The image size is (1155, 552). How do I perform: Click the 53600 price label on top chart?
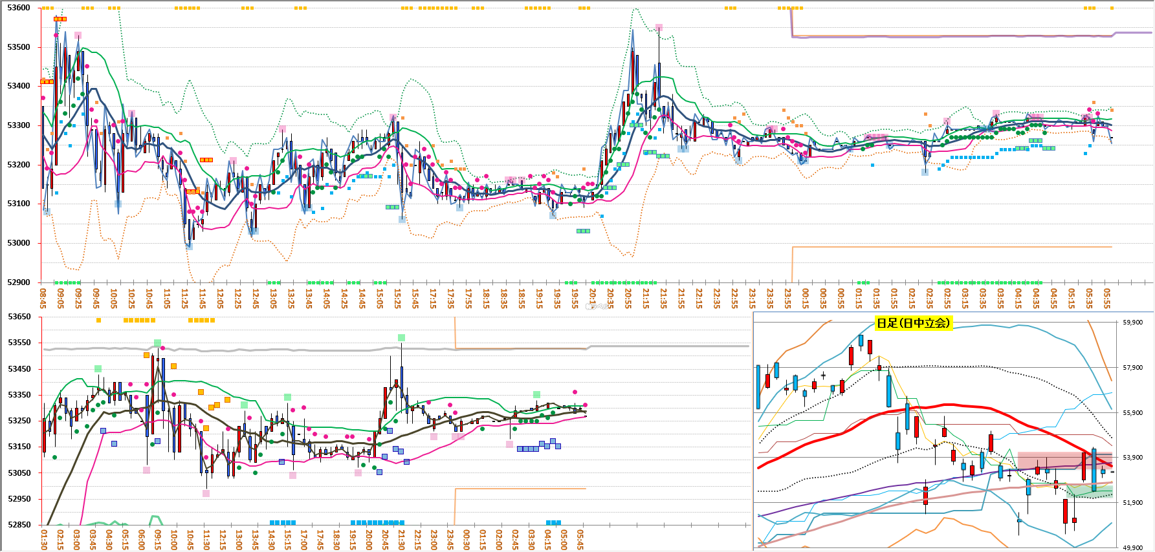point(19,8)
